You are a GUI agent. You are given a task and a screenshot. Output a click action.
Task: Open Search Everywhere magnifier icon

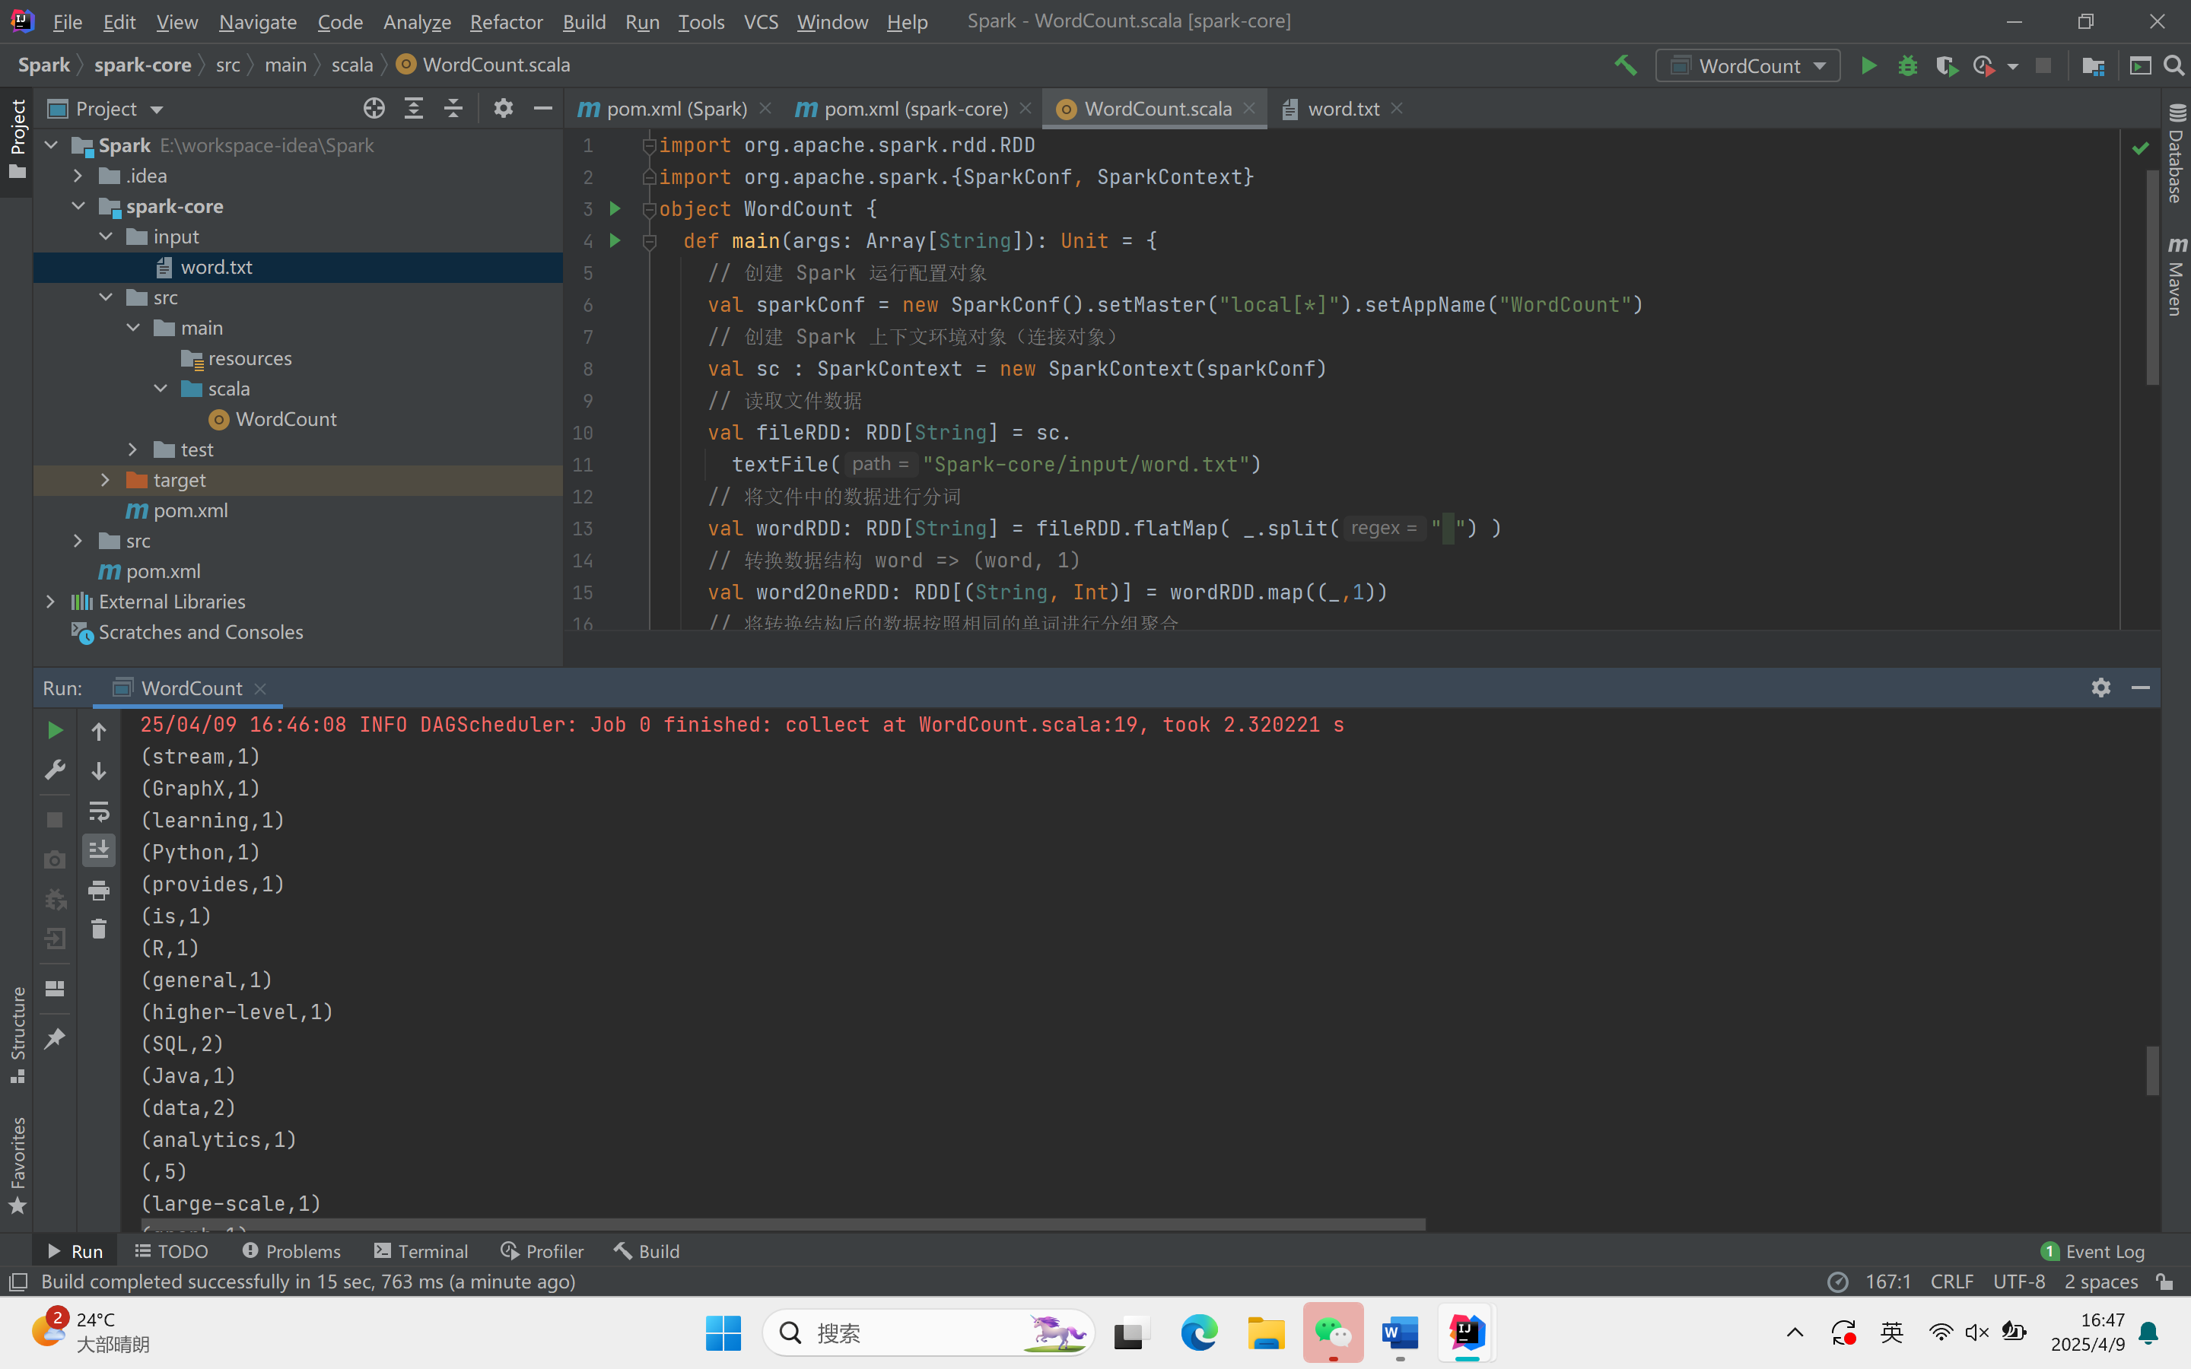tap(2173, 65)
